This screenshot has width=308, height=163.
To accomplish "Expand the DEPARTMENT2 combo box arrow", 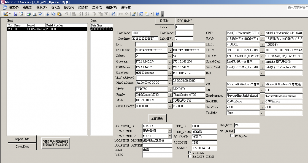I will coord(170,136).
